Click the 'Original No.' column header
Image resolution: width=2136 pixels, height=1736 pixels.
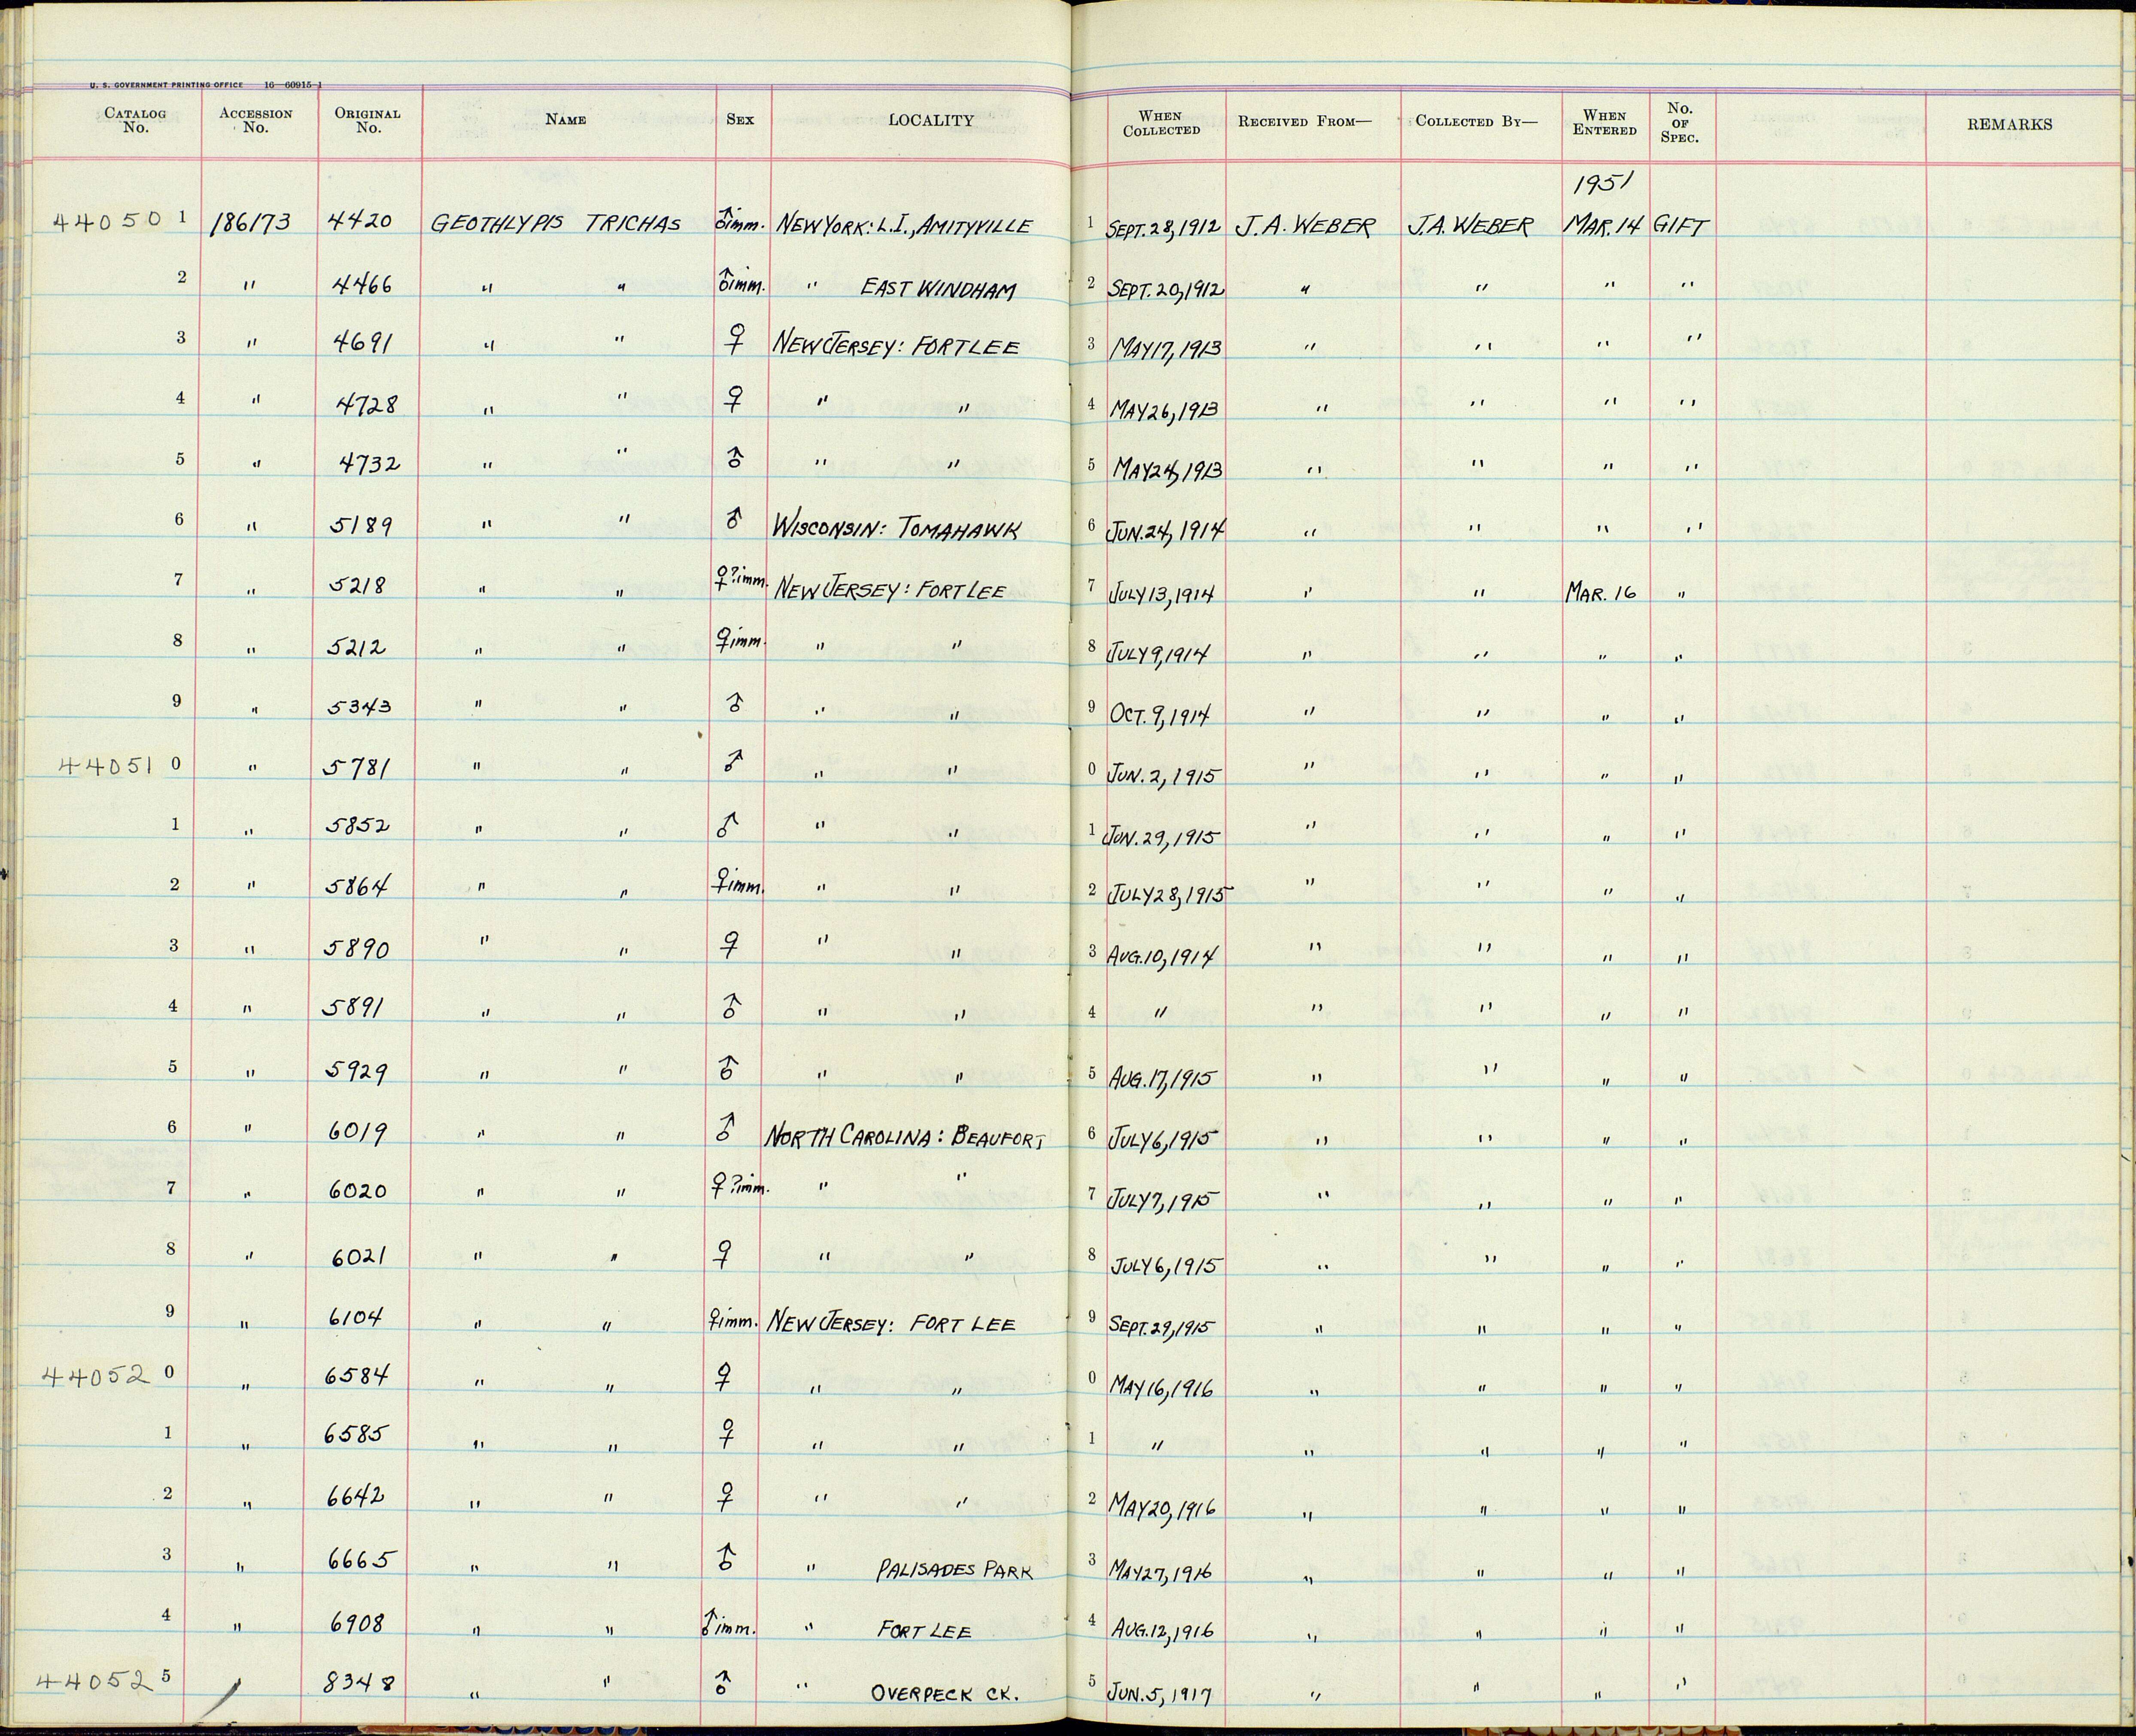coord(368,121)
